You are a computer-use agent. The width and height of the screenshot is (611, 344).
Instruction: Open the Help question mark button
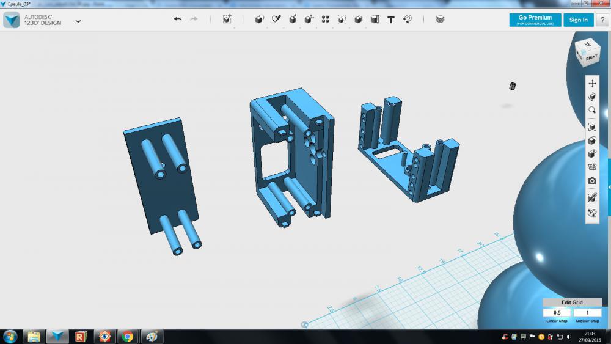602,20
